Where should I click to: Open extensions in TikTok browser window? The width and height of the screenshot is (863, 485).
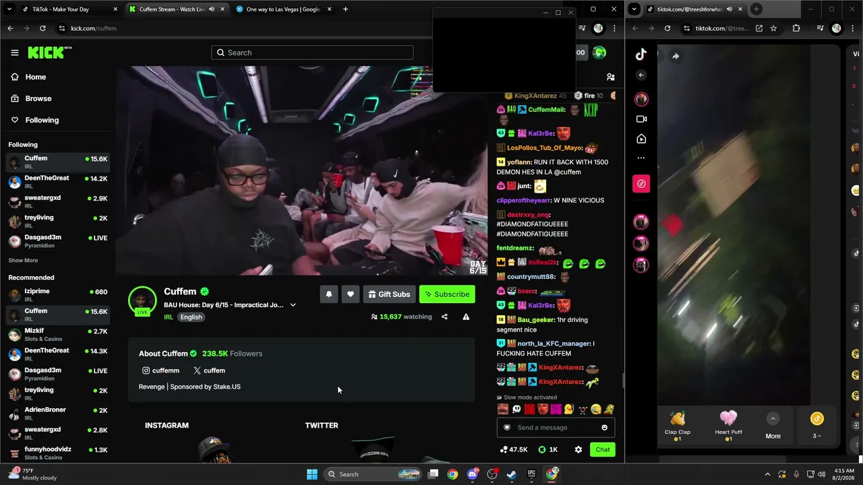point(796,28)
